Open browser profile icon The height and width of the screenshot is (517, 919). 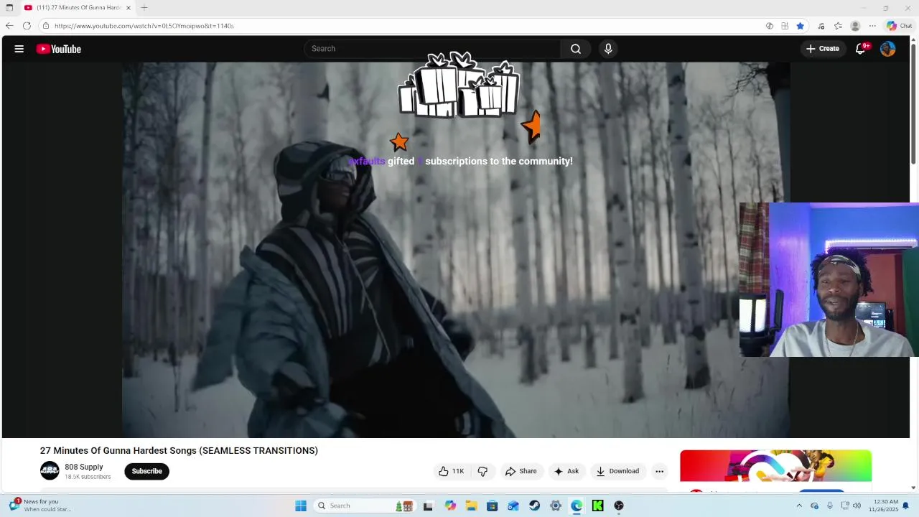coord(855,26)
